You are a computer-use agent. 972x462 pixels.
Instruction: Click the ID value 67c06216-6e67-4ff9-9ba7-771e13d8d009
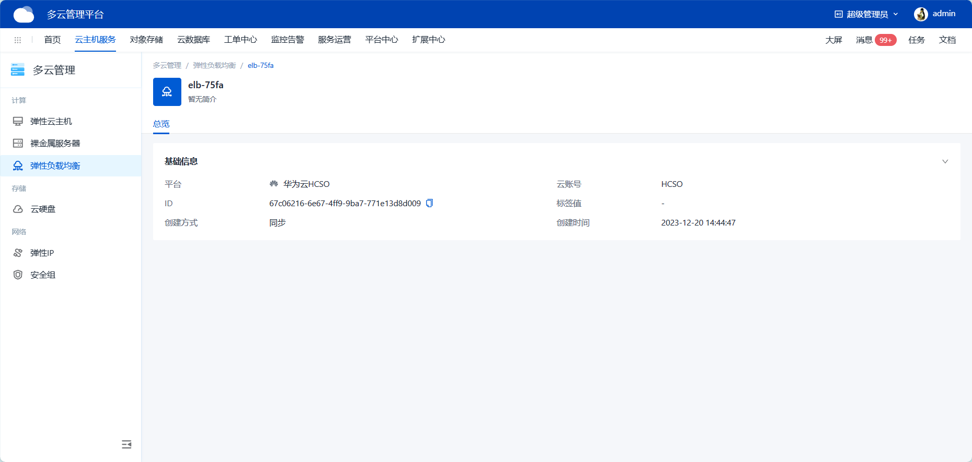(345, 203)
